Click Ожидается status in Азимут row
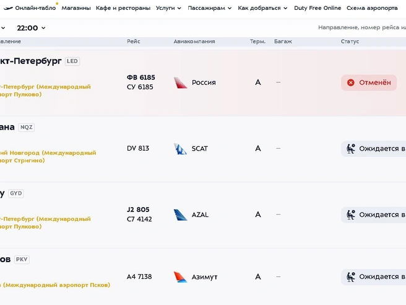 pos(373,277)
